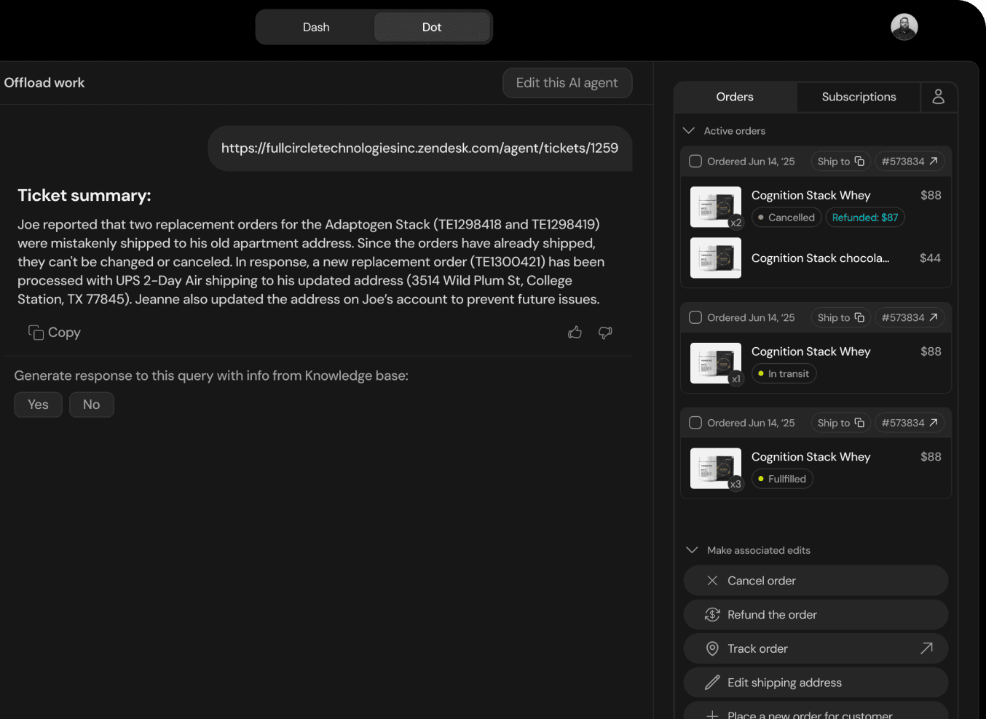Image resolution: width=986 pixels, height=719 pixels.
Task: Select checkbox for order containing Cancelled item
Action: pyautogui.click(x=695, y=162)
